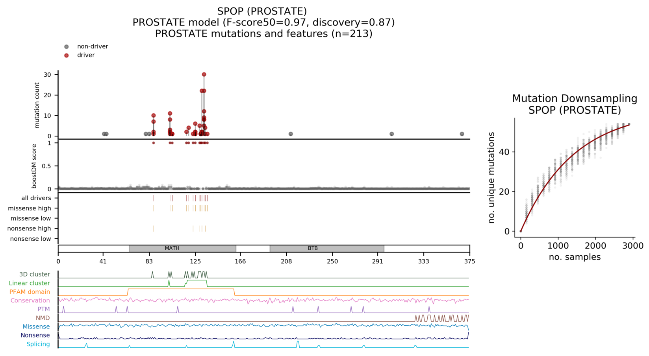Click the NMD track label
Viewport: 649px width, 356px height.
coord(43,318)
